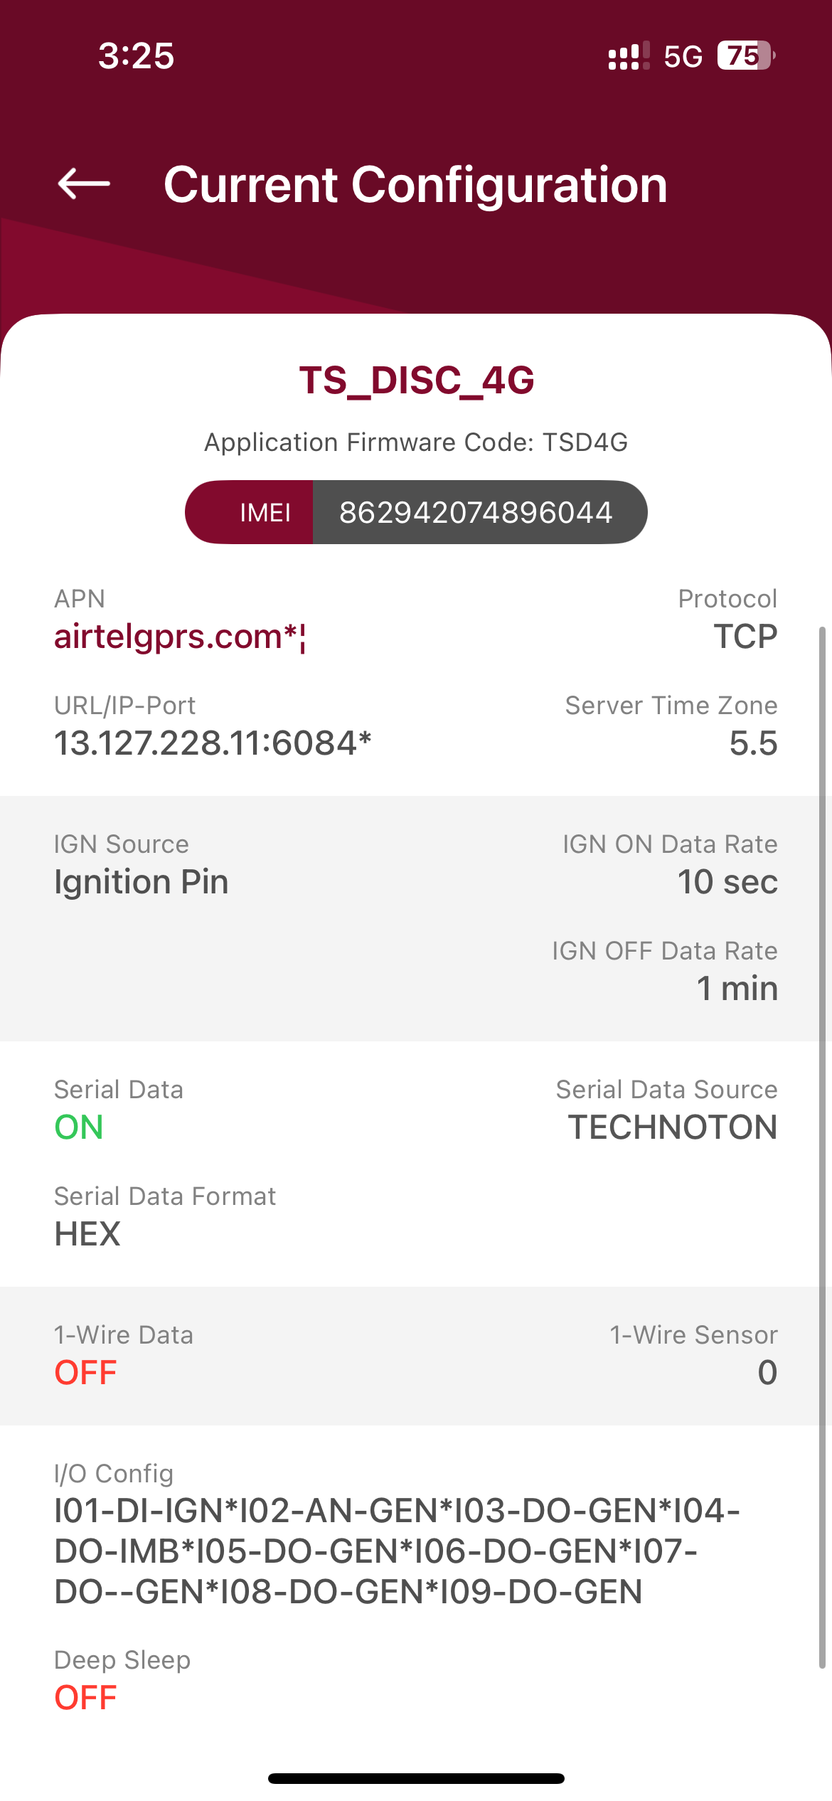
Task: Tap the Current Configuration header title
Action: [415, 185]
